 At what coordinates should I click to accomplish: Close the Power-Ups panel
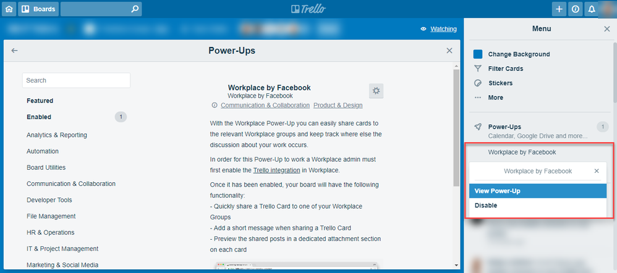(449, 51)
